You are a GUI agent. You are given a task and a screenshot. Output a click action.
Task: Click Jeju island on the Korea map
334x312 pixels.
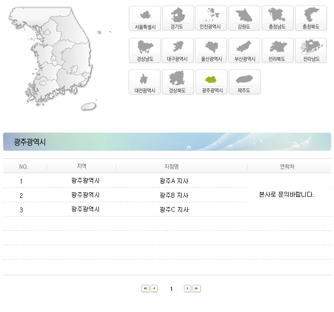[88, 106]
